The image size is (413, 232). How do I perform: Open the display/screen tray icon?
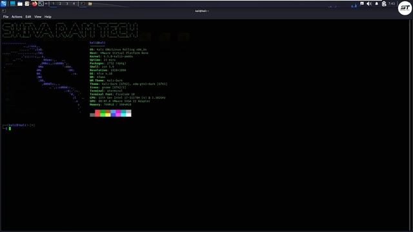point(362,4)
